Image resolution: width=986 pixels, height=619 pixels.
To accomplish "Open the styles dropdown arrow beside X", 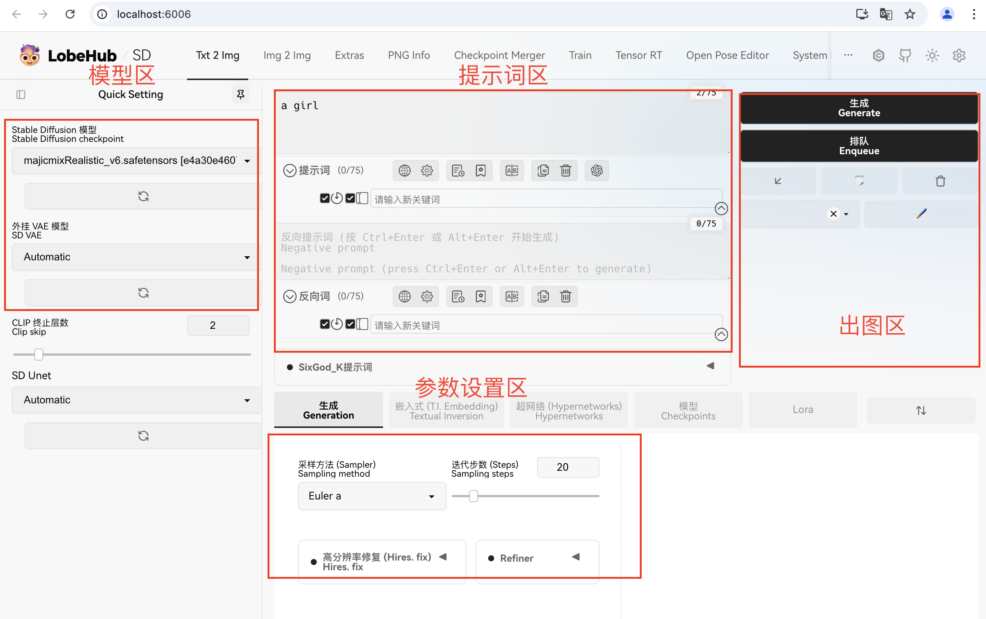I will click(x=846, y=214).
